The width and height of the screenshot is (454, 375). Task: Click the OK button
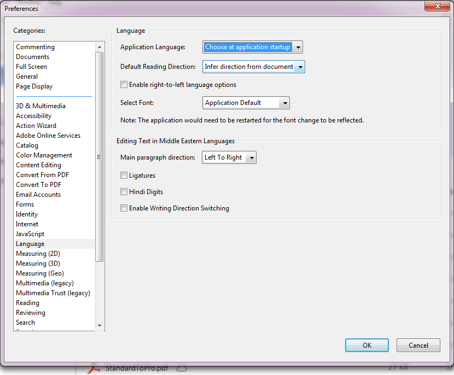[366, 345]
